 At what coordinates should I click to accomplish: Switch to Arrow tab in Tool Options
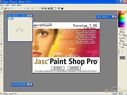point(9,19)
